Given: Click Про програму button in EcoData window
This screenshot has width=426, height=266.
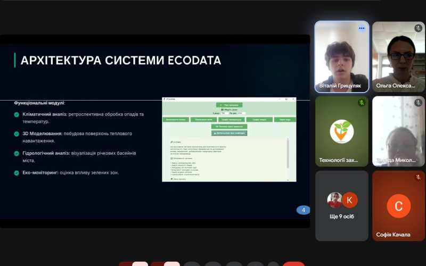Looking at the screenshot, I should pyautogui.click(x=230, y=105).
